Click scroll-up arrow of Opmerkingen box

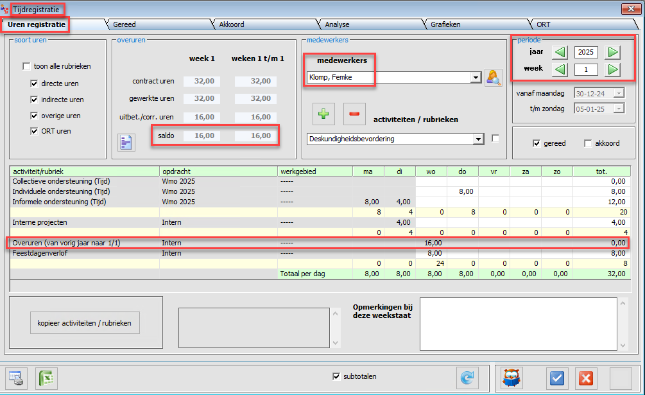point(623,304)
